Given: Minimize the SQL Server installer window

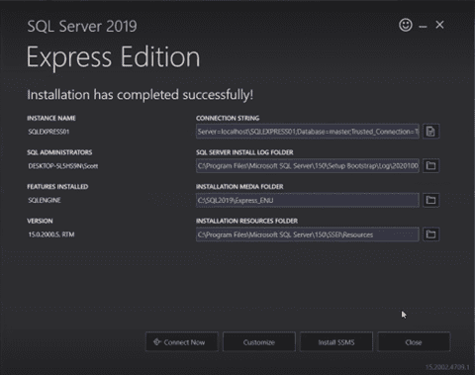Looking at the screenshot, I should point(423,26).
